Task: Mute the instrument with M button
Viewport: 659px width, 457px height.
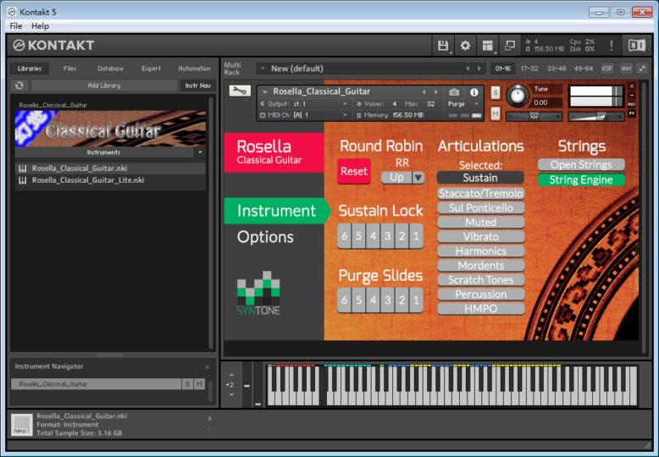Action: [496, 113]
